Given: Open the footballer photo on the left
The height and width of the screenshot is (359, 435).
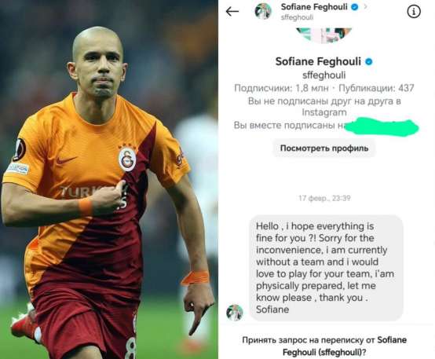Looking at the screenshot, I should [109, 179].
